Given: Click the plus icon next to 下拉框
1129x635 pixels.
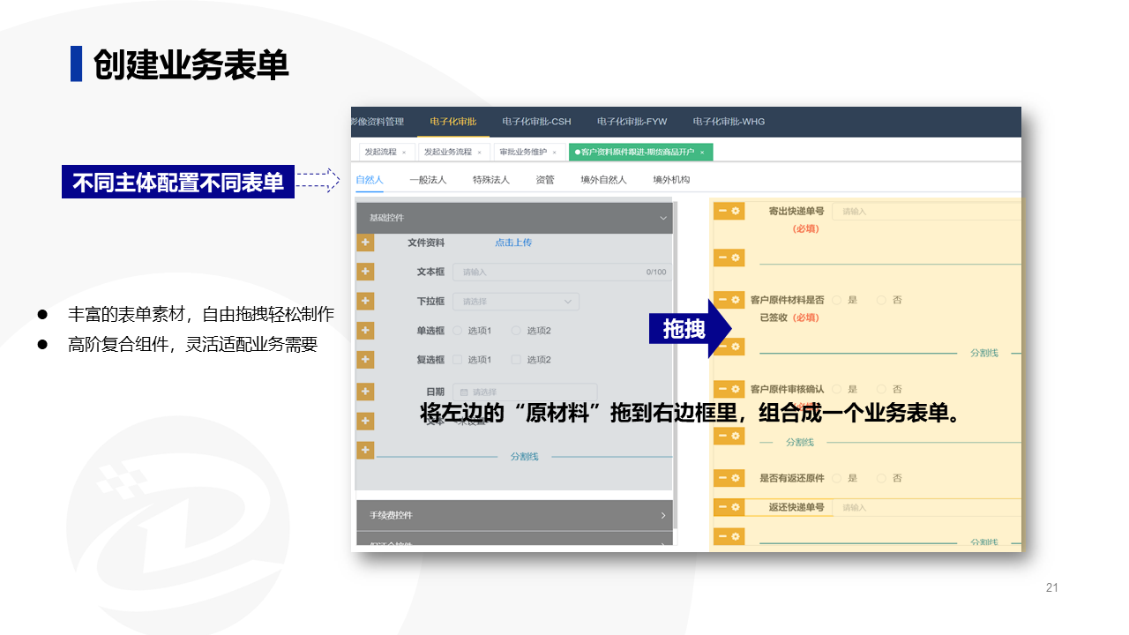Looking at the screenshot, I should click(x=365, y=302).
